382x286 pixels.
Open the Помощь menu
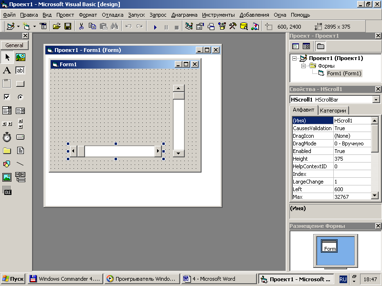pyautogui.click(x=300, y=15)
